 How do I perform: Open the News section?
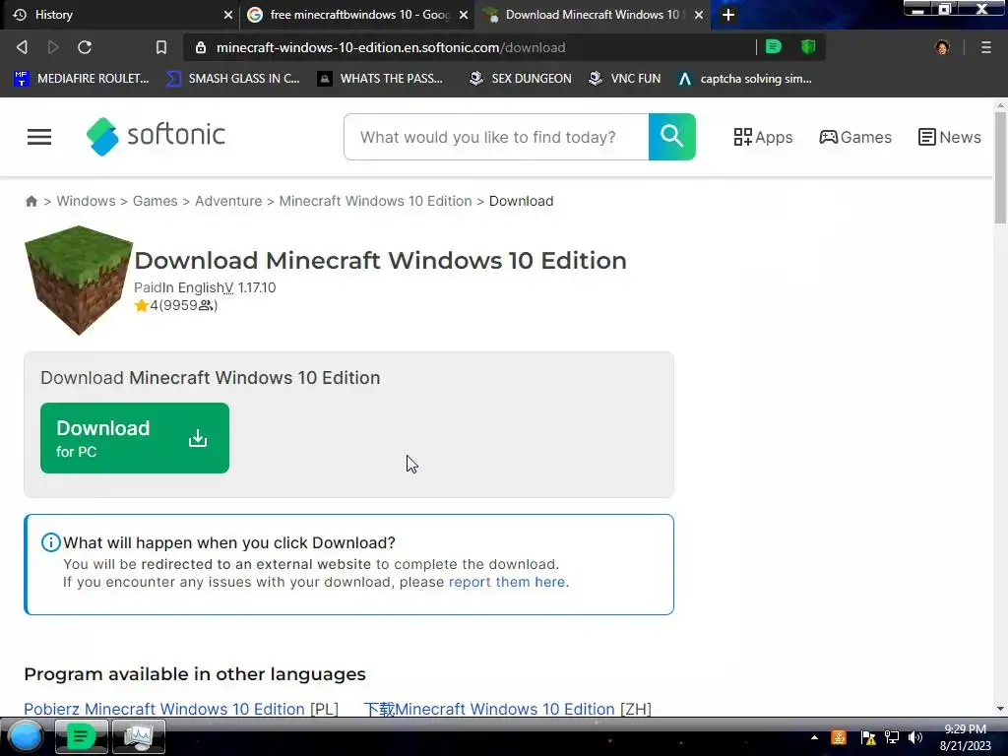coord(950,137)
